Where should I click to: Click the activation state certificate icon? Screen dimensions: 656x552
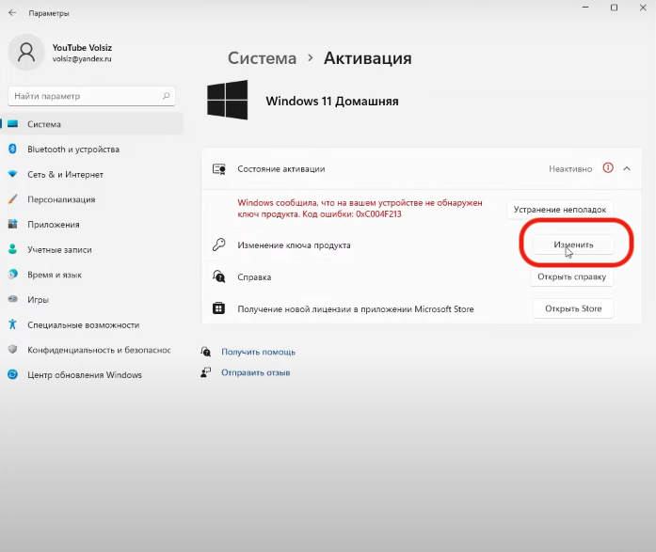click(219, 169)
